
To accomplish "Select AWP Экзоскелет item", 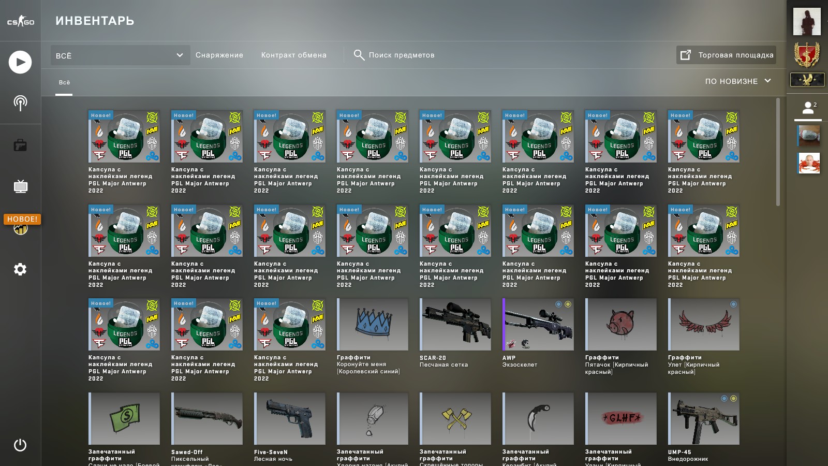I will pos(538,324).
